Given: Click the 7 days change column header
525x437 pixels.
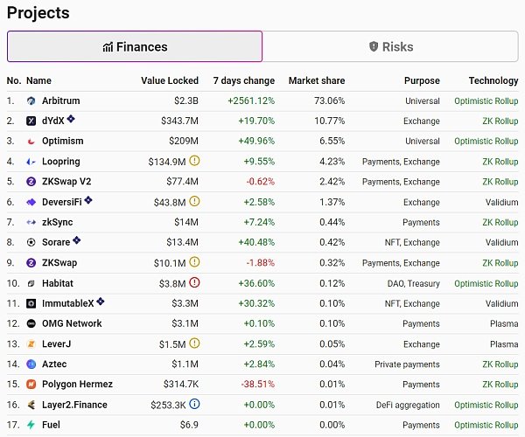Looking at the screenshot, I should point(244,80).
